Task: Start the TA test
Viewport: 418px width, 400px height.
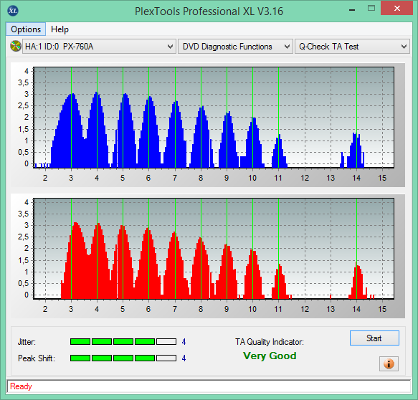Action: 374,338
